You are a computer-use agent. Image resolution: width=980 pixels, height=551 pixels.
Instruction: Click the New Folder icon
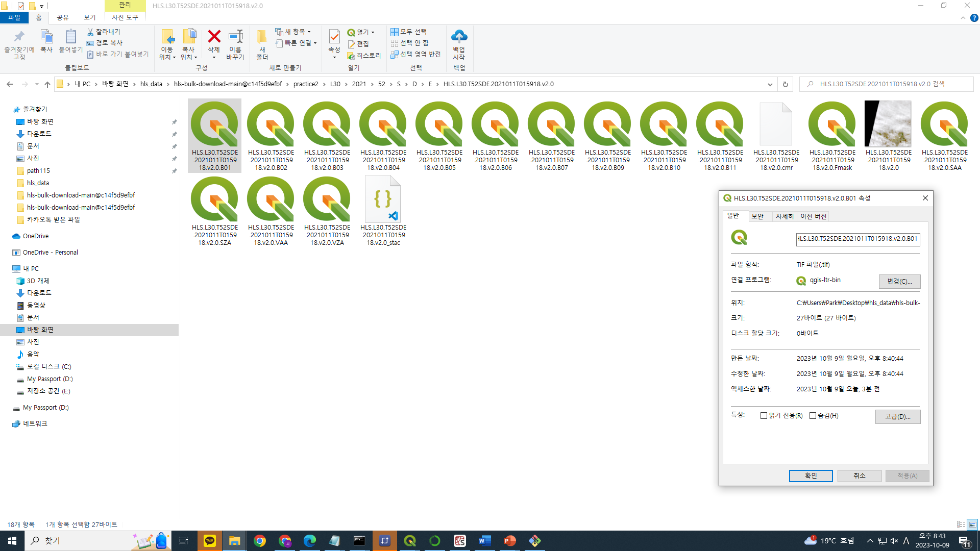262,37
